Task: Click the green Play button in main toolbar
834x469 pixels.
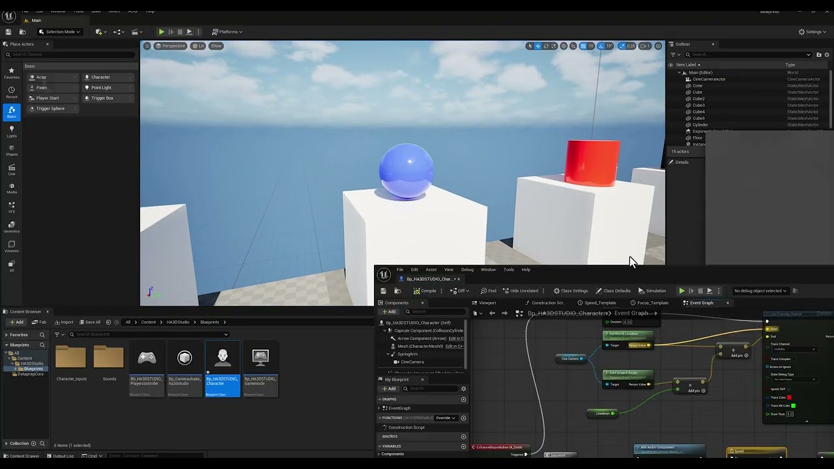Action: 162,32
